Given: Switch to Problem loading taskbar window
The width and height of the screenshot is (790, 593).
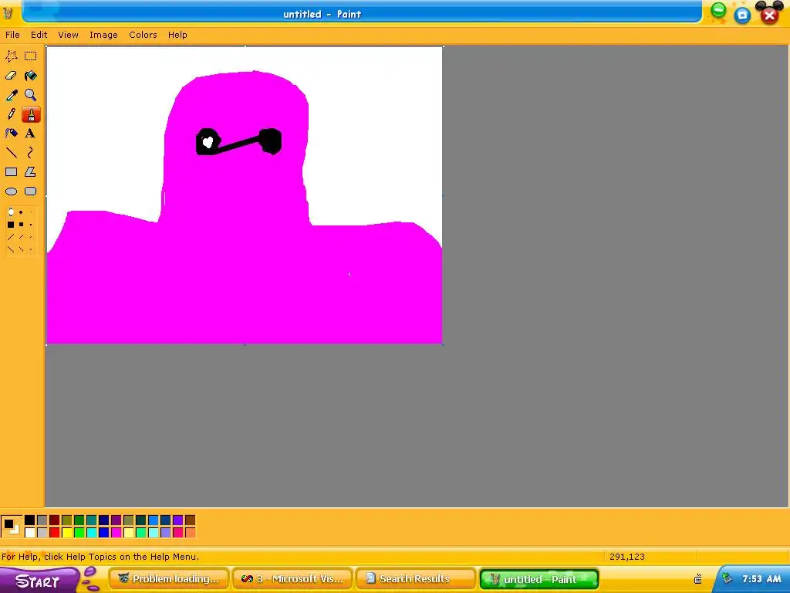Looking at the screenshot, I should [169, 579].
